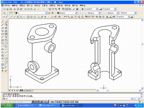Screen dimensions: 144x108
Task: Toggle the 对象追踪 status button
Action: click(x=66, y=102)
